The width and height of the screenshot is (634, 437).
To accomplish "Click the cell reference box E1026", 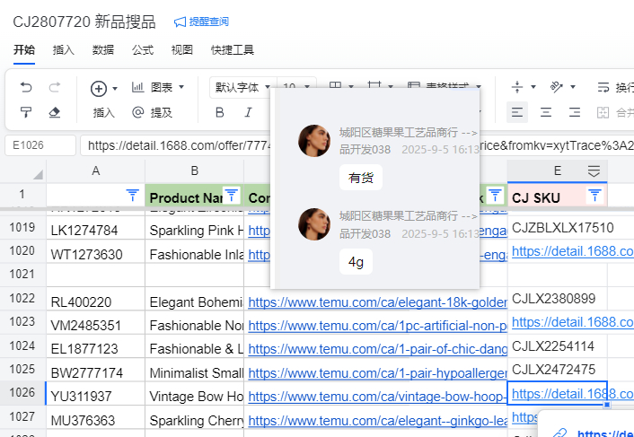I will [40, 145].
